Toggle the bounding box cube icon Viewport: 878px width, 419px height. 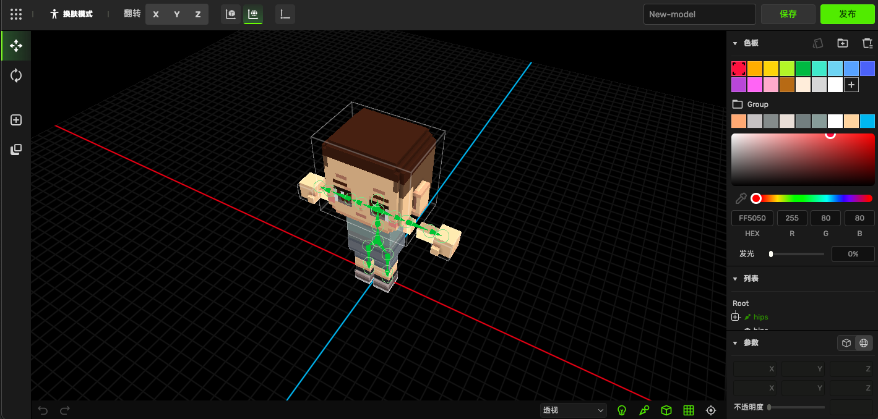click(x=666, y=410)
